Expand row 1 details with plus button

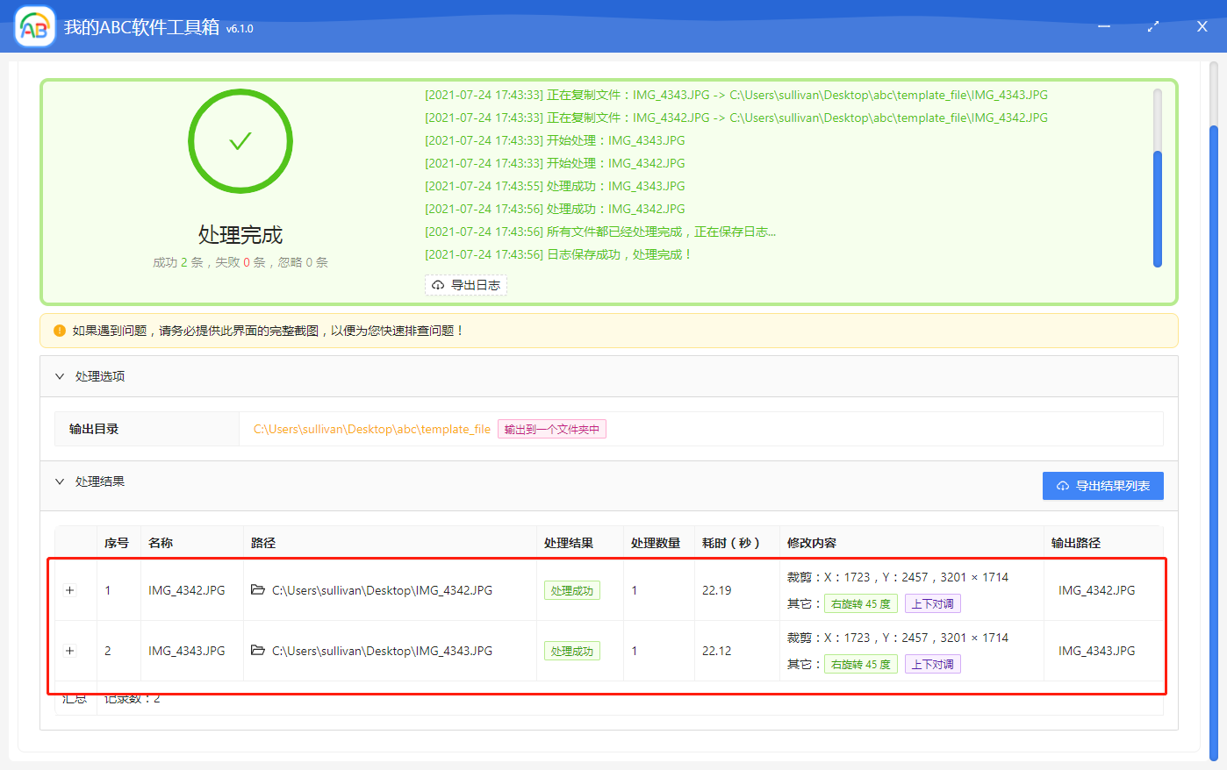pos(70,590)
